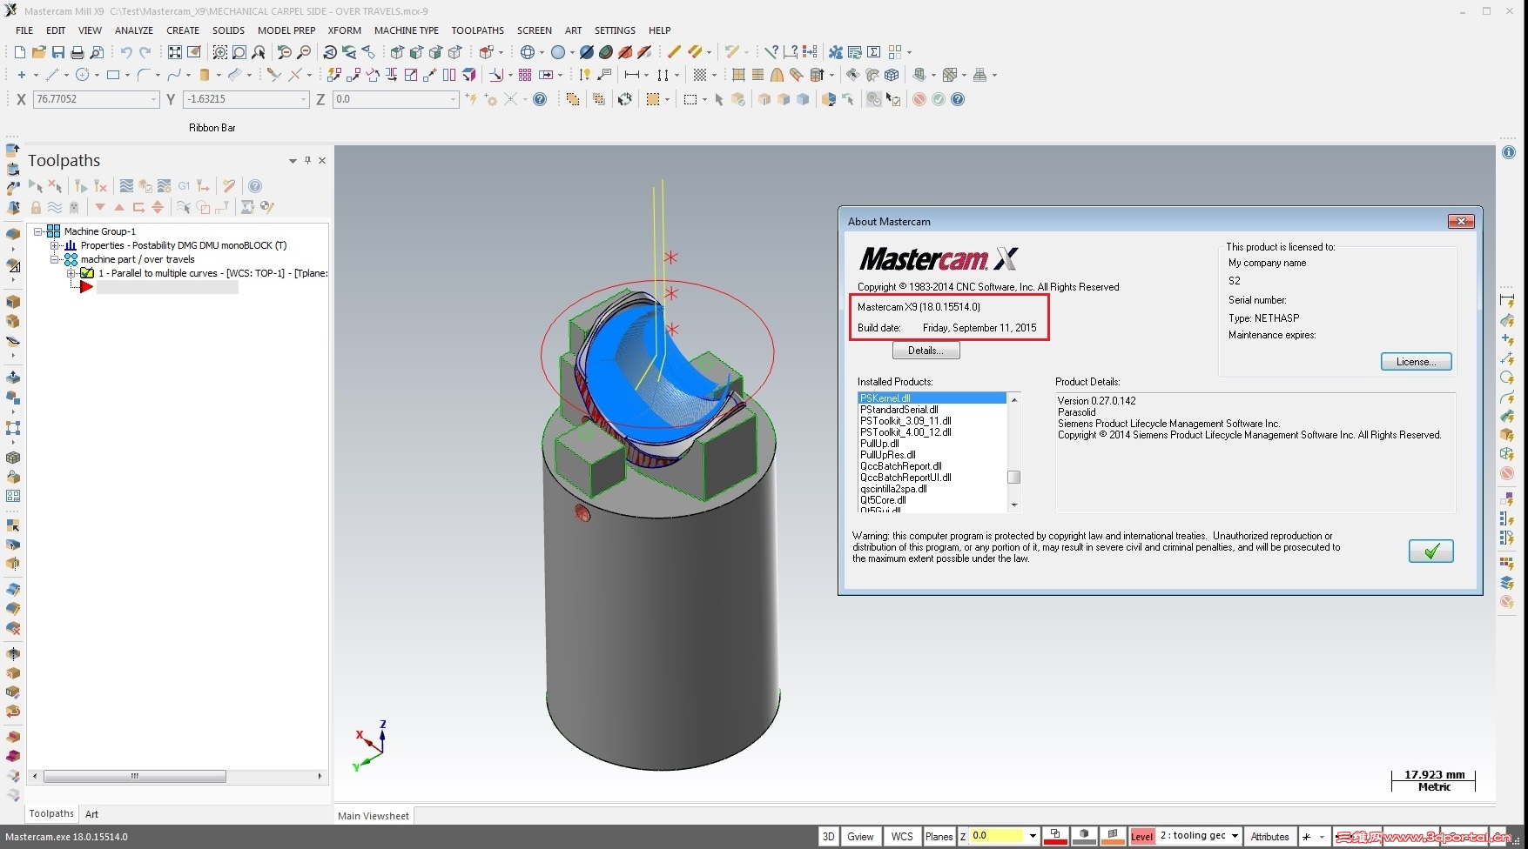Move insert arrow up in Toolpaths toolbar
This screenshot has width=1528, height=849.
[119, 207]
